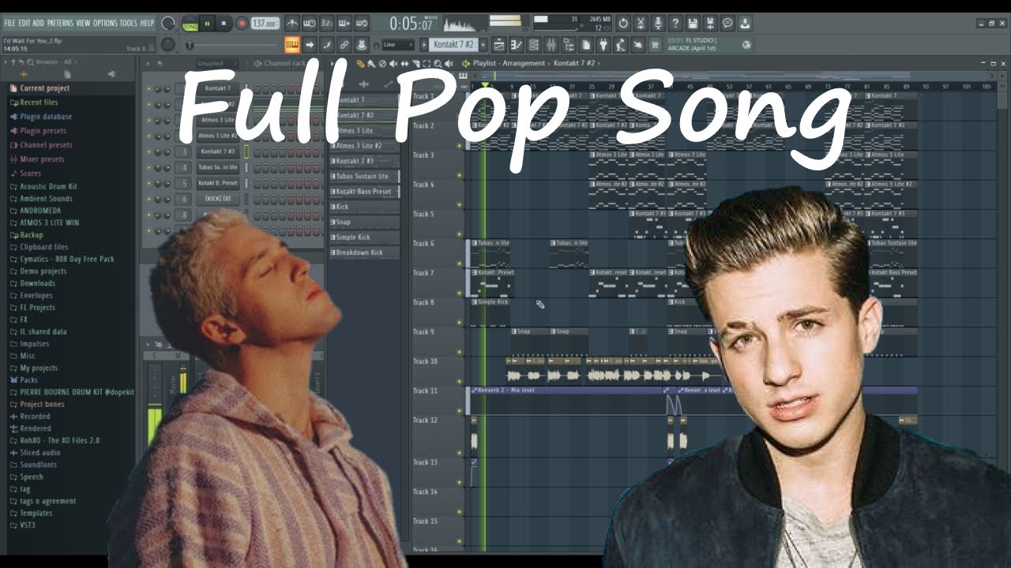Click the Kontakt 7 #3 channel button
The height and width of the screenshot is (568, 1011).
(217, 151)
